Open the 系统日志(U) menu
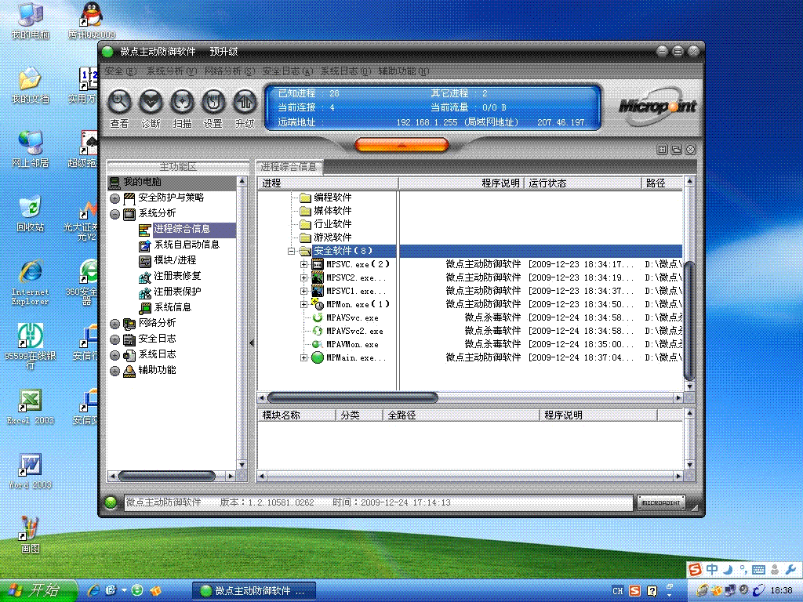Image resolution: width=803 pixels, height=602 pixels. click(346, 71)
